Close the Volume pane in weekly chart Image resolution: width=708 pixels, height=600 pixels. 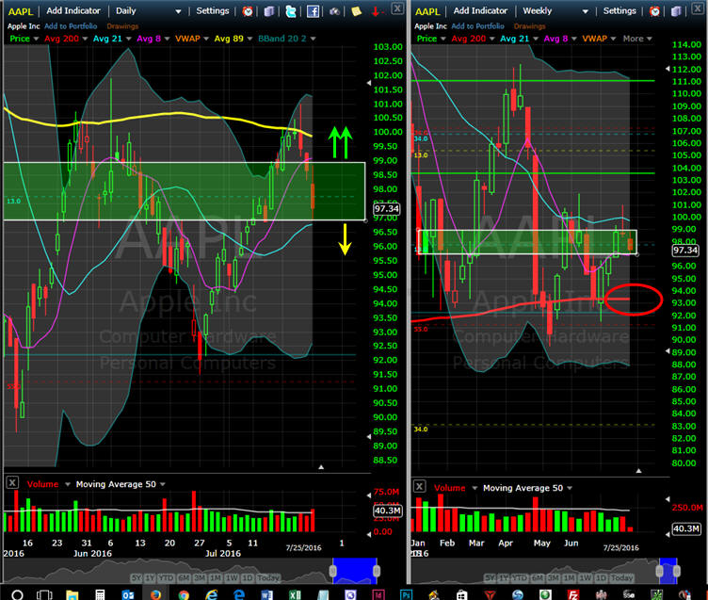coord(419,487)
